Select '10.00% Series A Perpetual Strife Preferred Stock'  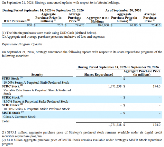(x=36, y=82)
